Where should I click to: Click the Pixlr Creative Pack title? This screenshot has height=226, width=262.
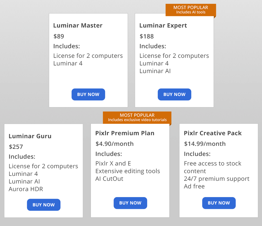pos(213,133)
